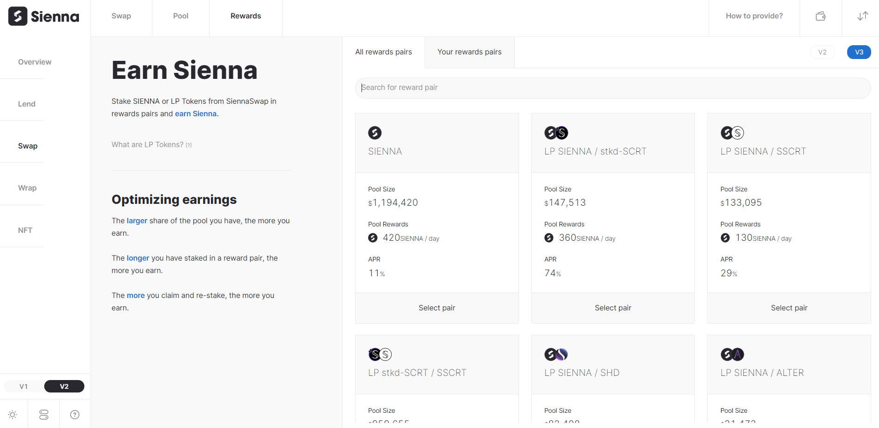Click Sienna icon beside 130 SIENNA / day
This screenshot has height=428, width=879.
pyautogui.click(x=725, y=238)
